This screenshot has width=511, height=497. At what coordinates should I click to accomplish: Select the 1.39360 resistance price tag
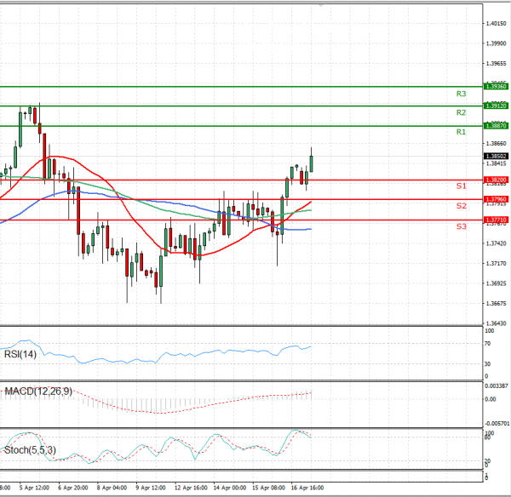click(496, 86)
